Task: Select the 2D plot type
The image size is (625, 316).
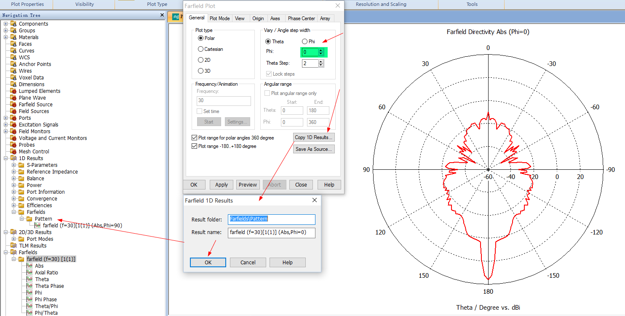Action: 200,60
